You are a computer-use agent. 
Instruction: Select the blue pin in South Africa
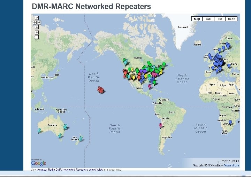(230, 123)
